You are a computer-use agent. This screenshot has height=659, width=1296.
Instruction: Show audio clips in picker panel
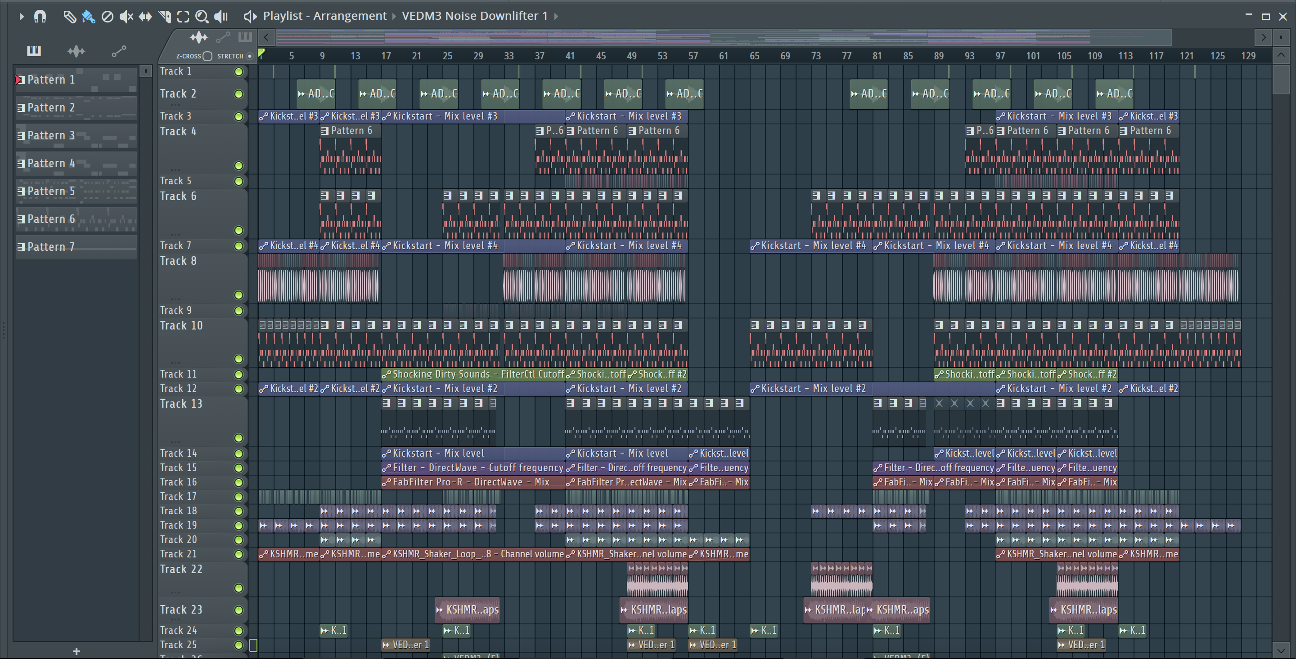tap(76, 51)
